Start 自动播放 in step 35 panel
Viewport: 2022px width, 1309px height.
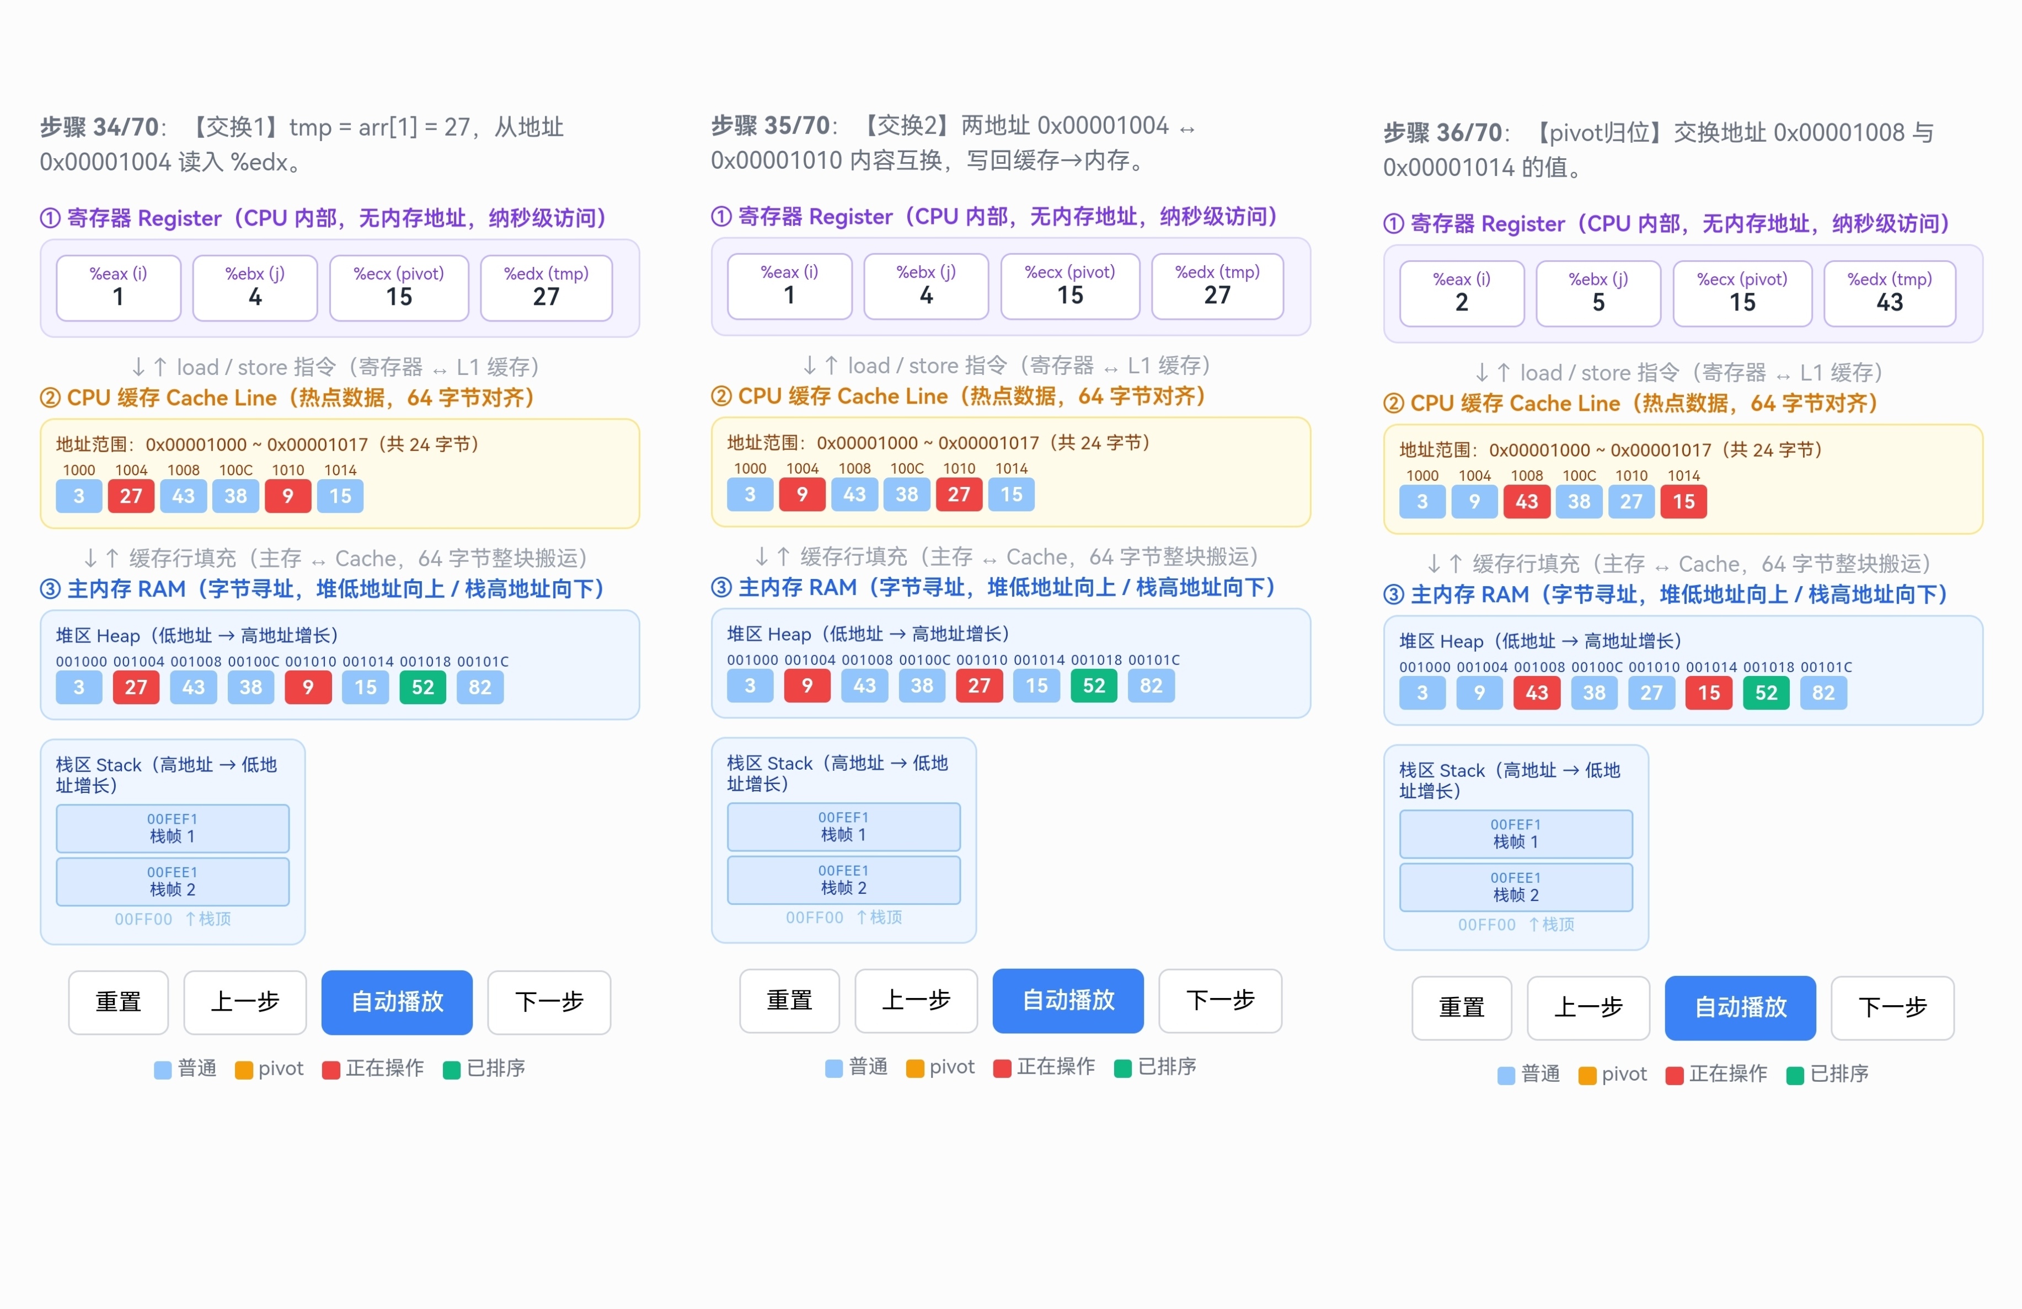pyautogui.click(x=1068, y=1001)
